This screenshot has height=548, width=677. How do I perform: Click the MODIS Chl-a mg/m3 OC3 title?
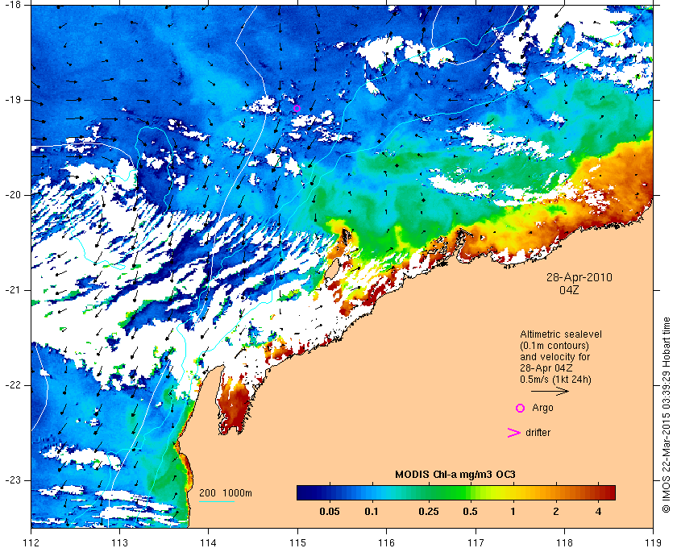pos(455,475)
